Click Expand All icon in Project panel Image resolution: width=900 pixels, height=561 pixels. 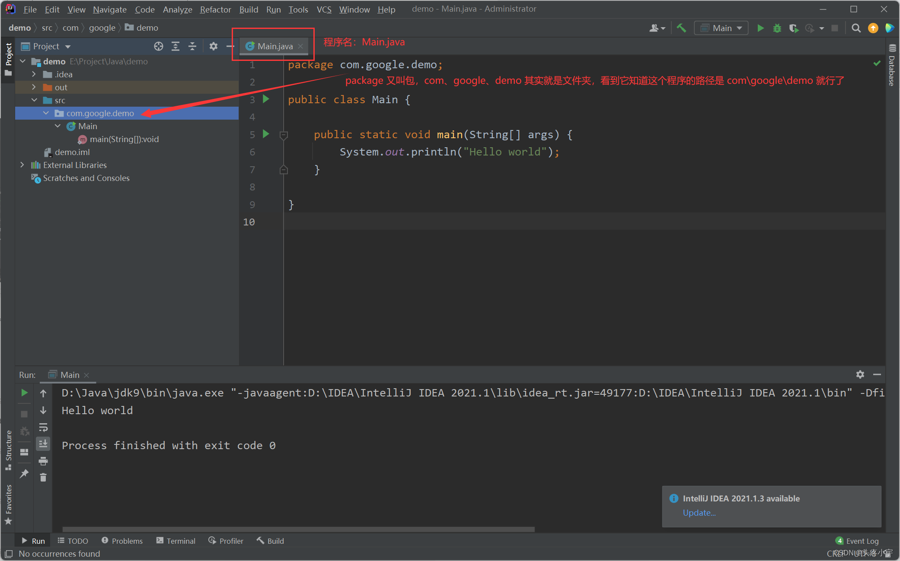176,46
